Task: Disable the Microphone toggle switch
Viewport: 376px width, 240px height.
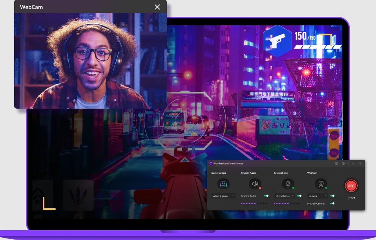Action: [x=299, y=196]
